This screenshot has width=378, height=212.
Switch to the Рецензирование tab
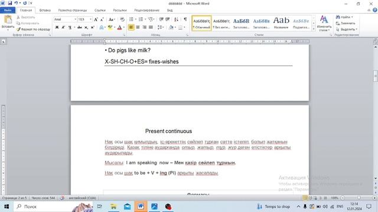click(147, 11)
